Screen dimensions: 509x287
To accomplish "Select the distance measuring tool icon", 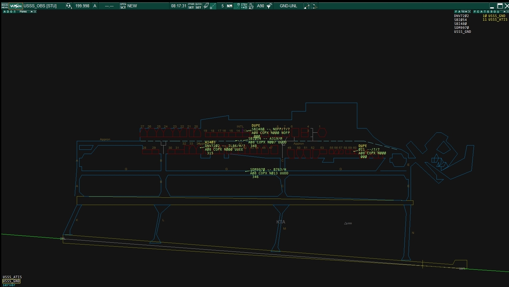I will click(307, 6).
